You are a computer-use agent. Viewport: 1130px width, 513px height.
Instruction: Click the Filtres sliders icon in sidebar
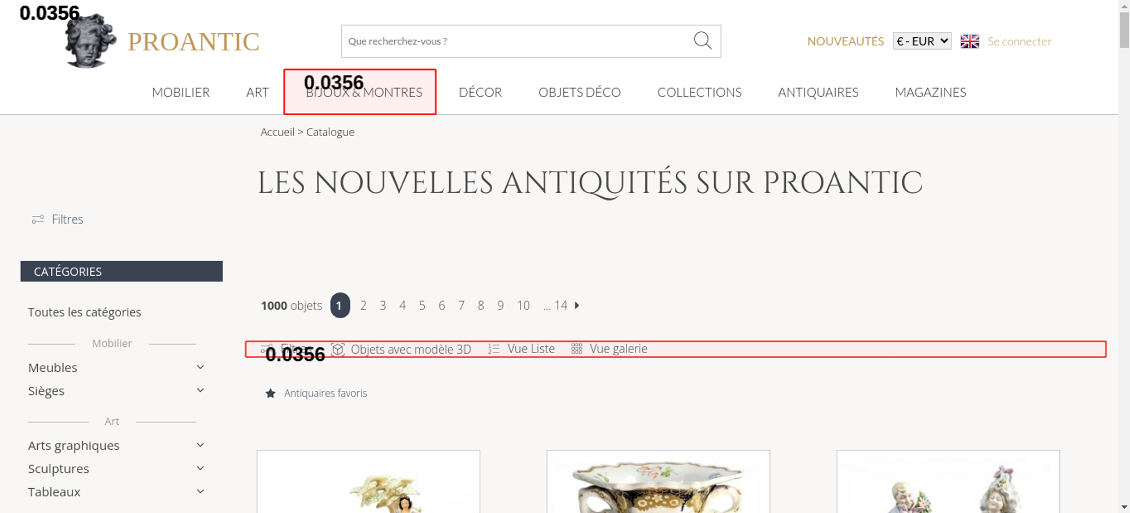(x=38, y=219)
